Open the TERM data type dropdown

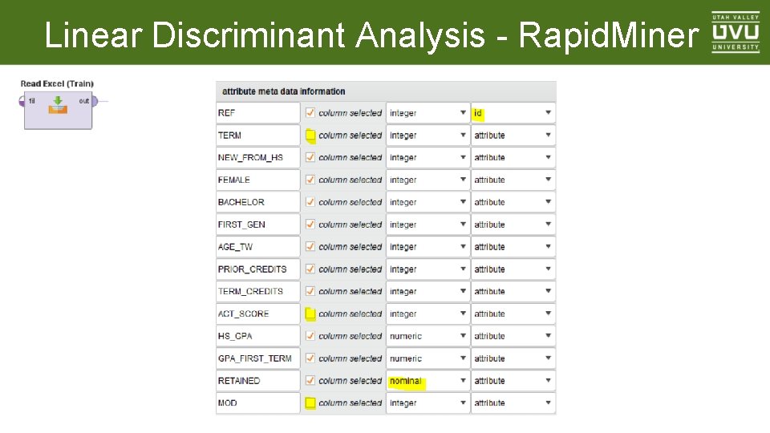[x=428, y=135]
